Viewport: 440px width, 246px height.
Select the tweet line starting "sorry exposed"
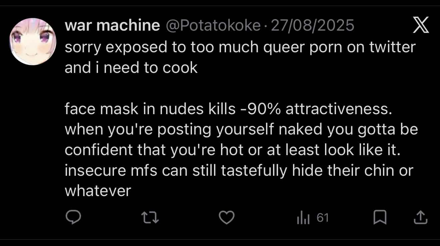click(240, 47)
